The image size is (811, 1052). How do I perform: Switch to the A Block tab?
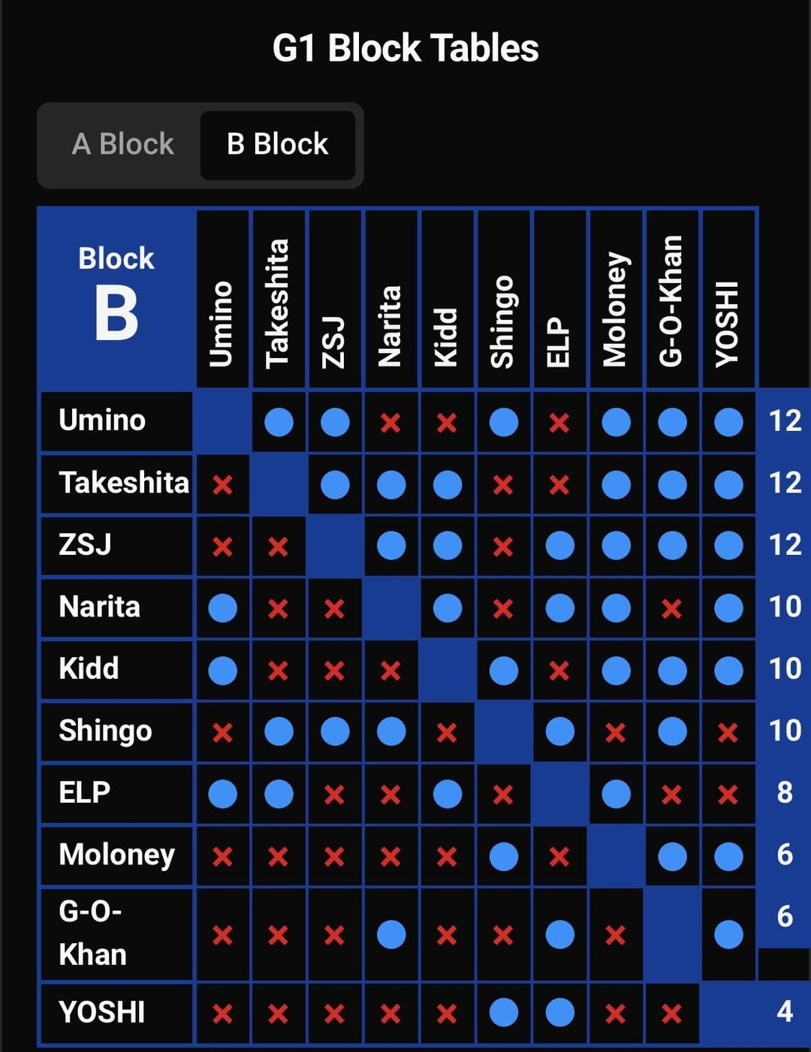122,144
